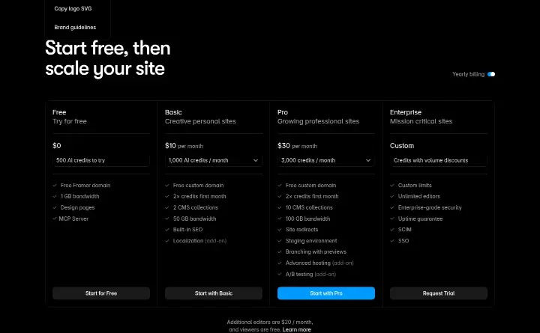The width and height of the screenshot is (540, 333).
Task: Click checkmark icon beside Unlimited editors
Action: [392, 196]
